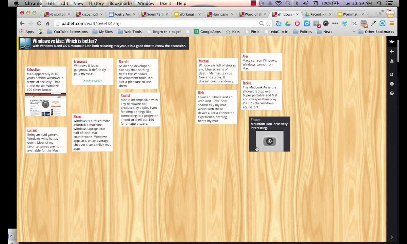Click the address bar URL field

[156, 23]
